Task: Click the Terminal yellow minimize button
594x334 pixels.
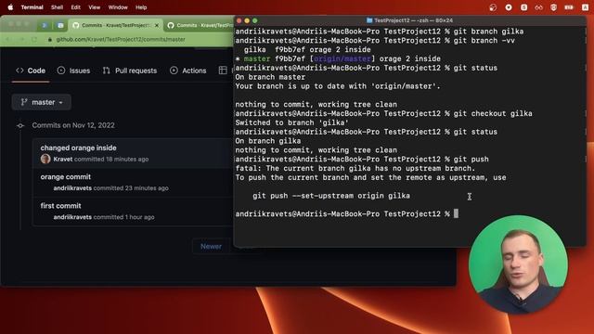Action: [247, 20]
